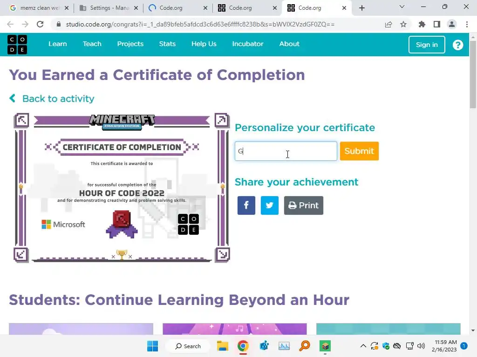Bookmark this page with star icon
This screenshot has height=357, width=477.
coord(403,24)
